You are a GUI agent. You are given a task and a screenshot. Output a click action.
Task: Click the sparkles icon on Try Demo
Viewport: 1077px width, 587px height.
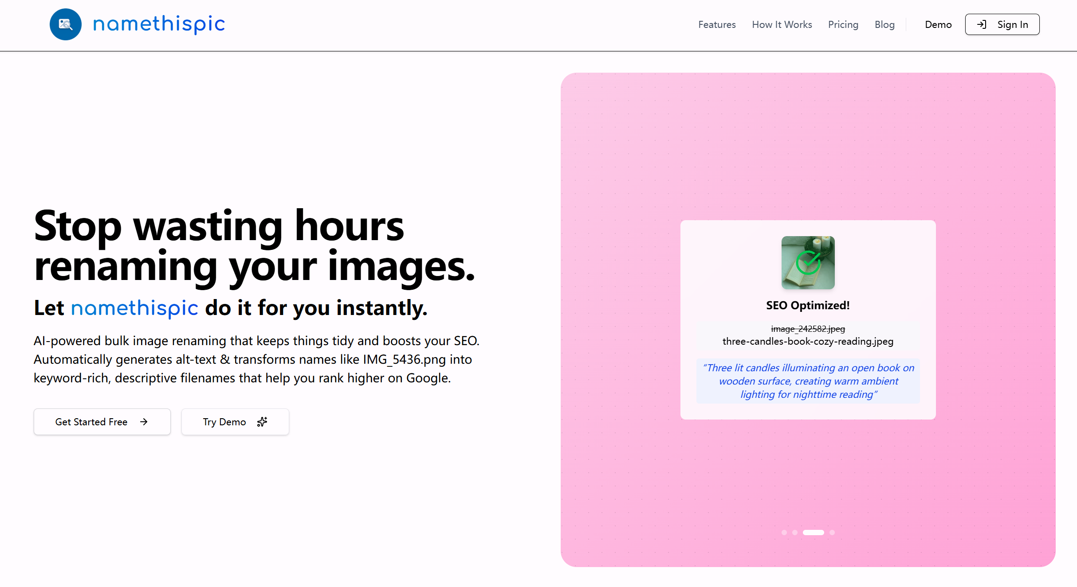(262, 422)
